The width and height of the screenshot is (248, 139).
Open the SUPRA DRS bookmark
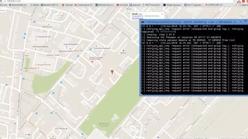tap(214, 5)
